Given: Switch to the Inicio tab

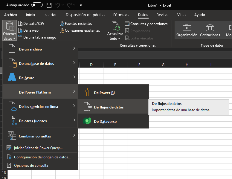Looking at the screenshot, I should (x=30, y=15).
